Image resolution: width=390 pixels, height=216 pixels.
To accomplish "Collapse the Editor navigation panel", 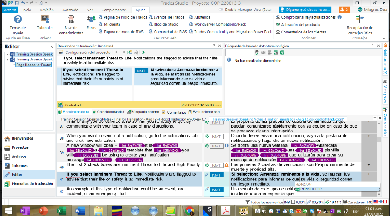I will pyautogui.click(x=52, y=47).
